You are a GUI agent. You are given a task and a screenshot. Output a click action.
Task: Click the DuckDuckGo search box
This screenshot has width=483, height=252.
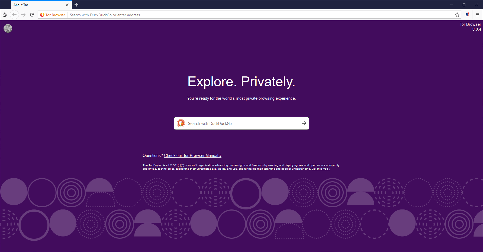[241, 123]
